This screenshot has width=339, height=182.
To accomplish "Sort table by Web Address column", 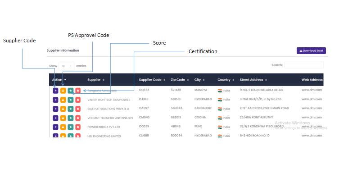I will 312,80.
